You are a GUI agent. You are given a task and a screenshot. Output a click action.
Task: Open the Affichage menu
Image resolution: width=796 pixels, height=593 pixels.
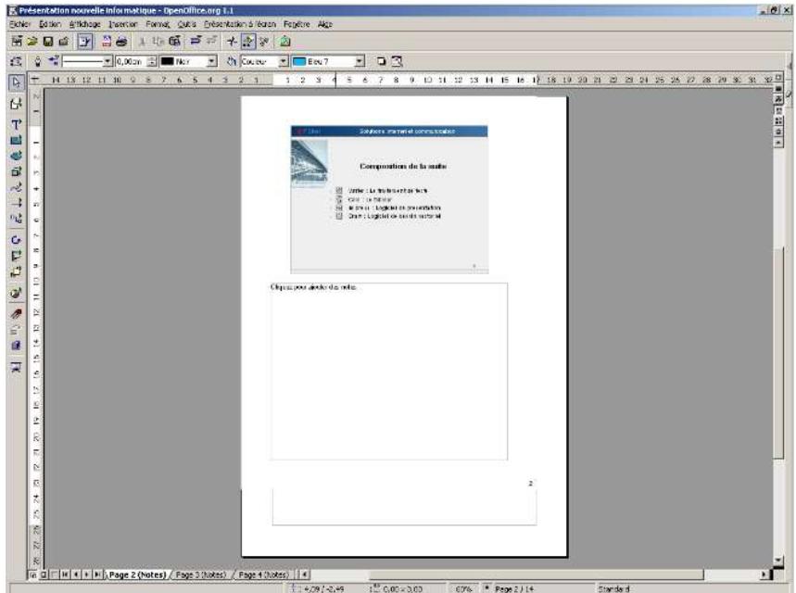(84, 24)
